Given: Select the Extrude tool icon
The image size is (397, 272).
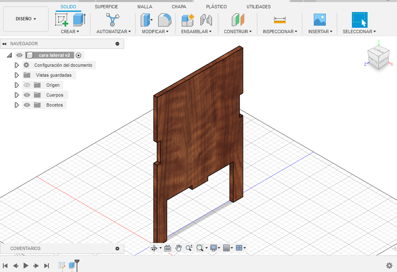Looking at the screenshot, I should coord(79,19).
